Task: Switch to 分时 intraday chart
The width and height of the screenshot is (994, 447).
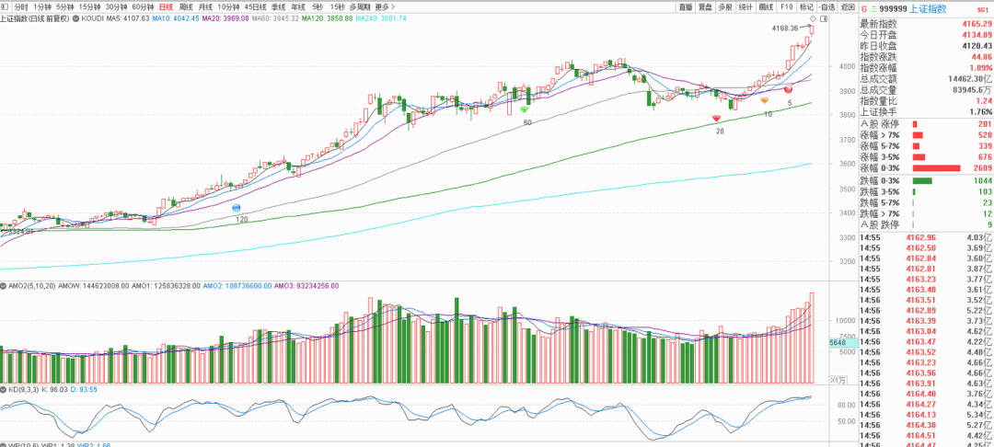Action: (x=21, y=7)
